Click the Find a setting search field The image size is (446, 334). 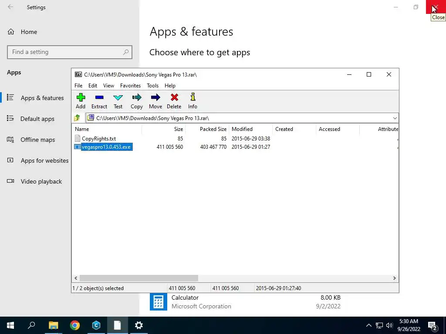[70, 52]
